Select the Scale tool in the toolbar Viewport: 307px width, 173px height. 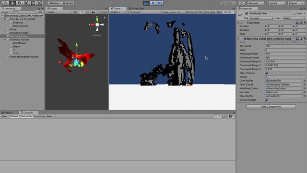[x=26, y=3]
